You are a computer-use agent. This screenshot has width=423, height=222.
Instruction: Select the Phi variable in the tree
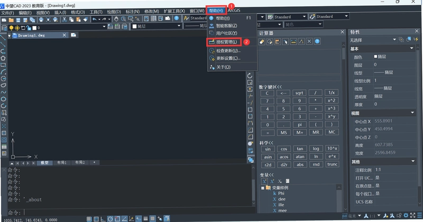[x=281, y=193]
